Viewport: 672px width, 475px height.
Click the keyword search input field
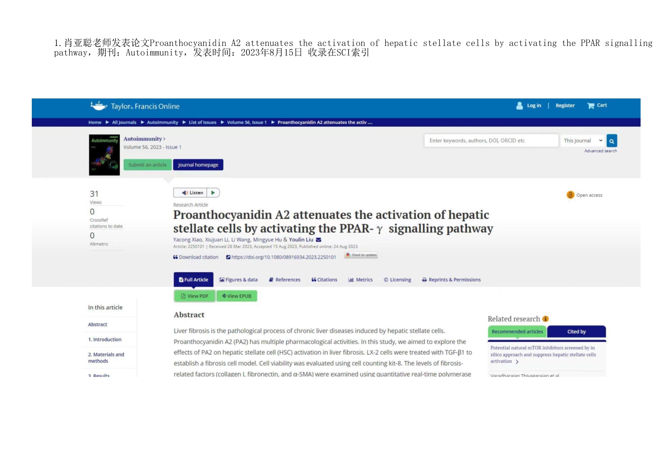click(x=491, y=141)
